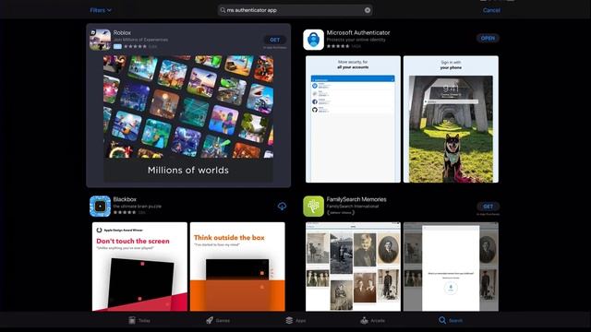Switch to the Games tab
Screen dimensions: 591x332
click(x=218, y=320)
